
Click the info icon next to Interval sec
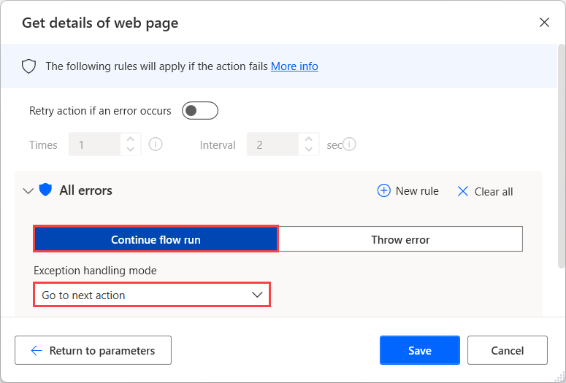click(x=349, y=144)
